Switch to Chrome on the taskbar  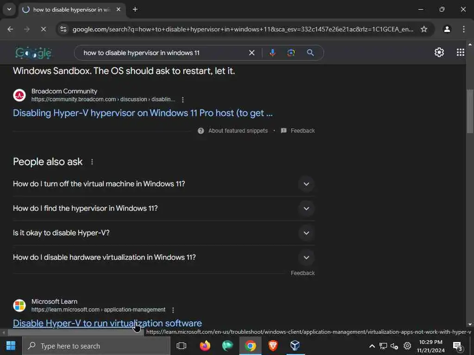point(250,346)
